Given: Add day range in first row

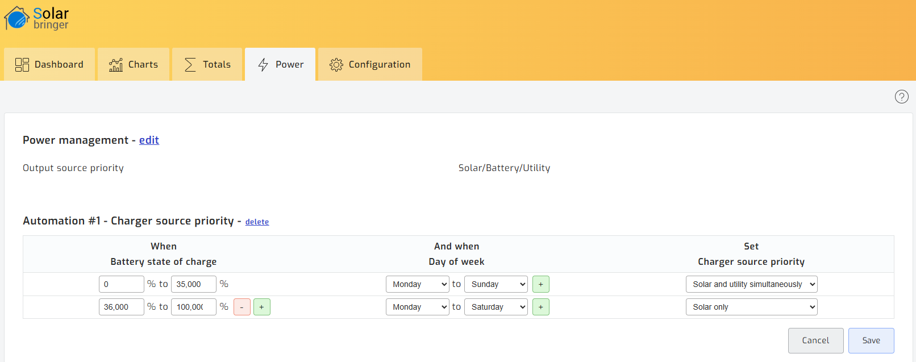Looking at the screenshot, I should point(540,284).
